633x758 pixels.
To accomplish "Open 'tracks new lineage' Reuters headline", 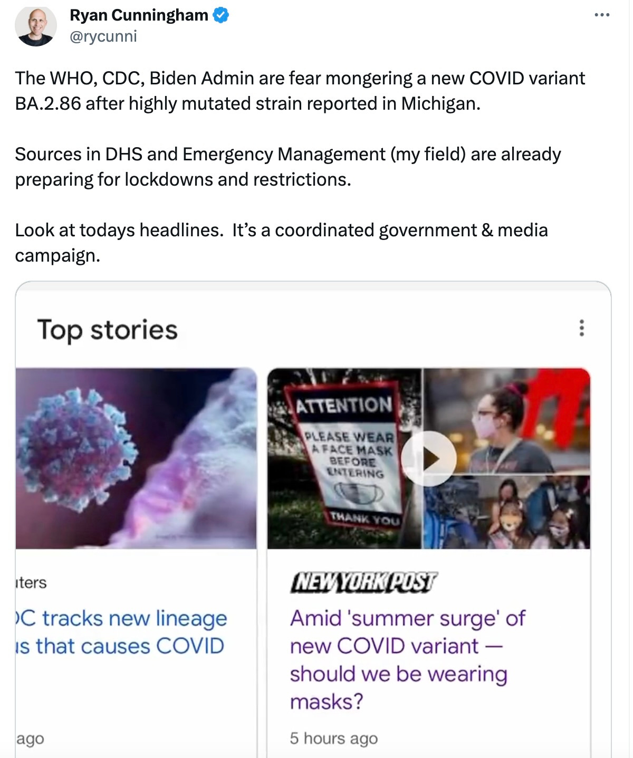I will 121,632.
